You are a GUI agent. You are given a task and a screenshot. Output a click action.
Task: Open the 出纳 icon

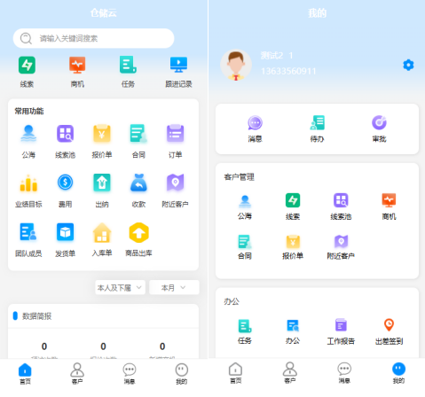pyautogui.click(x=102, y=183)
